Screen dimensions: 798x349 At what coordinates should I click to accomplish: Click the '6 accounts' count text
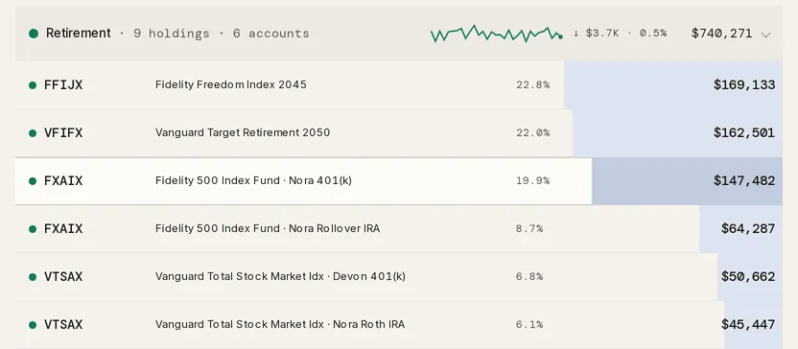click(x=270, y=34)
